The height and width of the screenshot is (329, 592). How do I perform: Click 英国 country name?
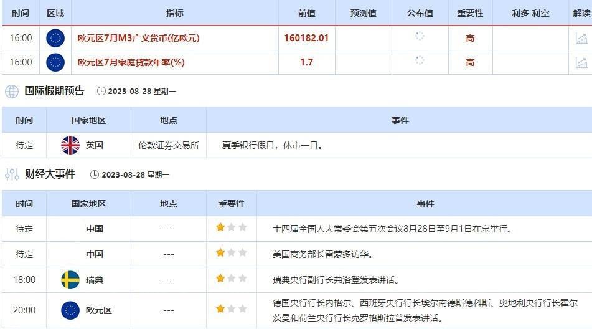coord(95,145)
